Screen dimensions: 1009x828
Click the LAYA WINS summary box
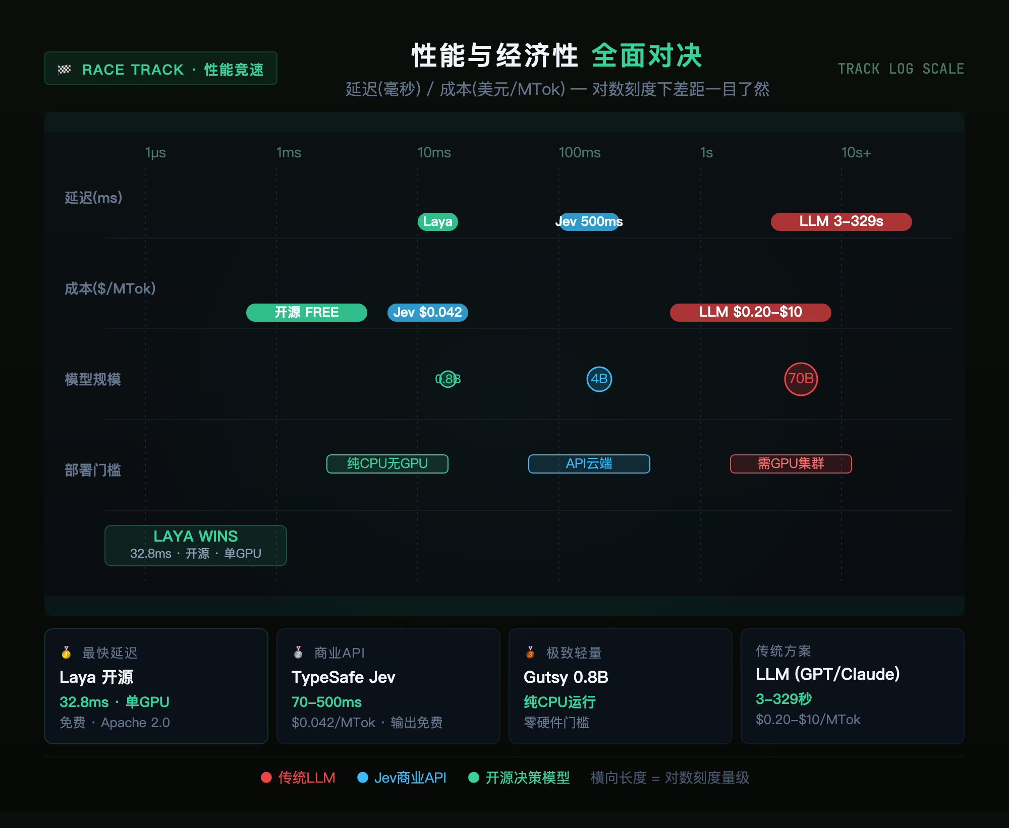click(x=196, y=545)
